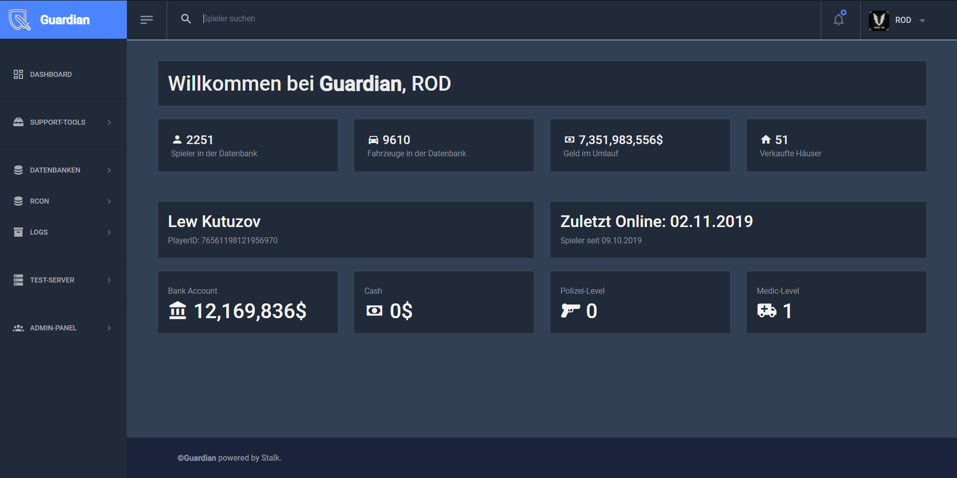
Task: Click the Guardian shield logo
Action: (x=20, y=20)
